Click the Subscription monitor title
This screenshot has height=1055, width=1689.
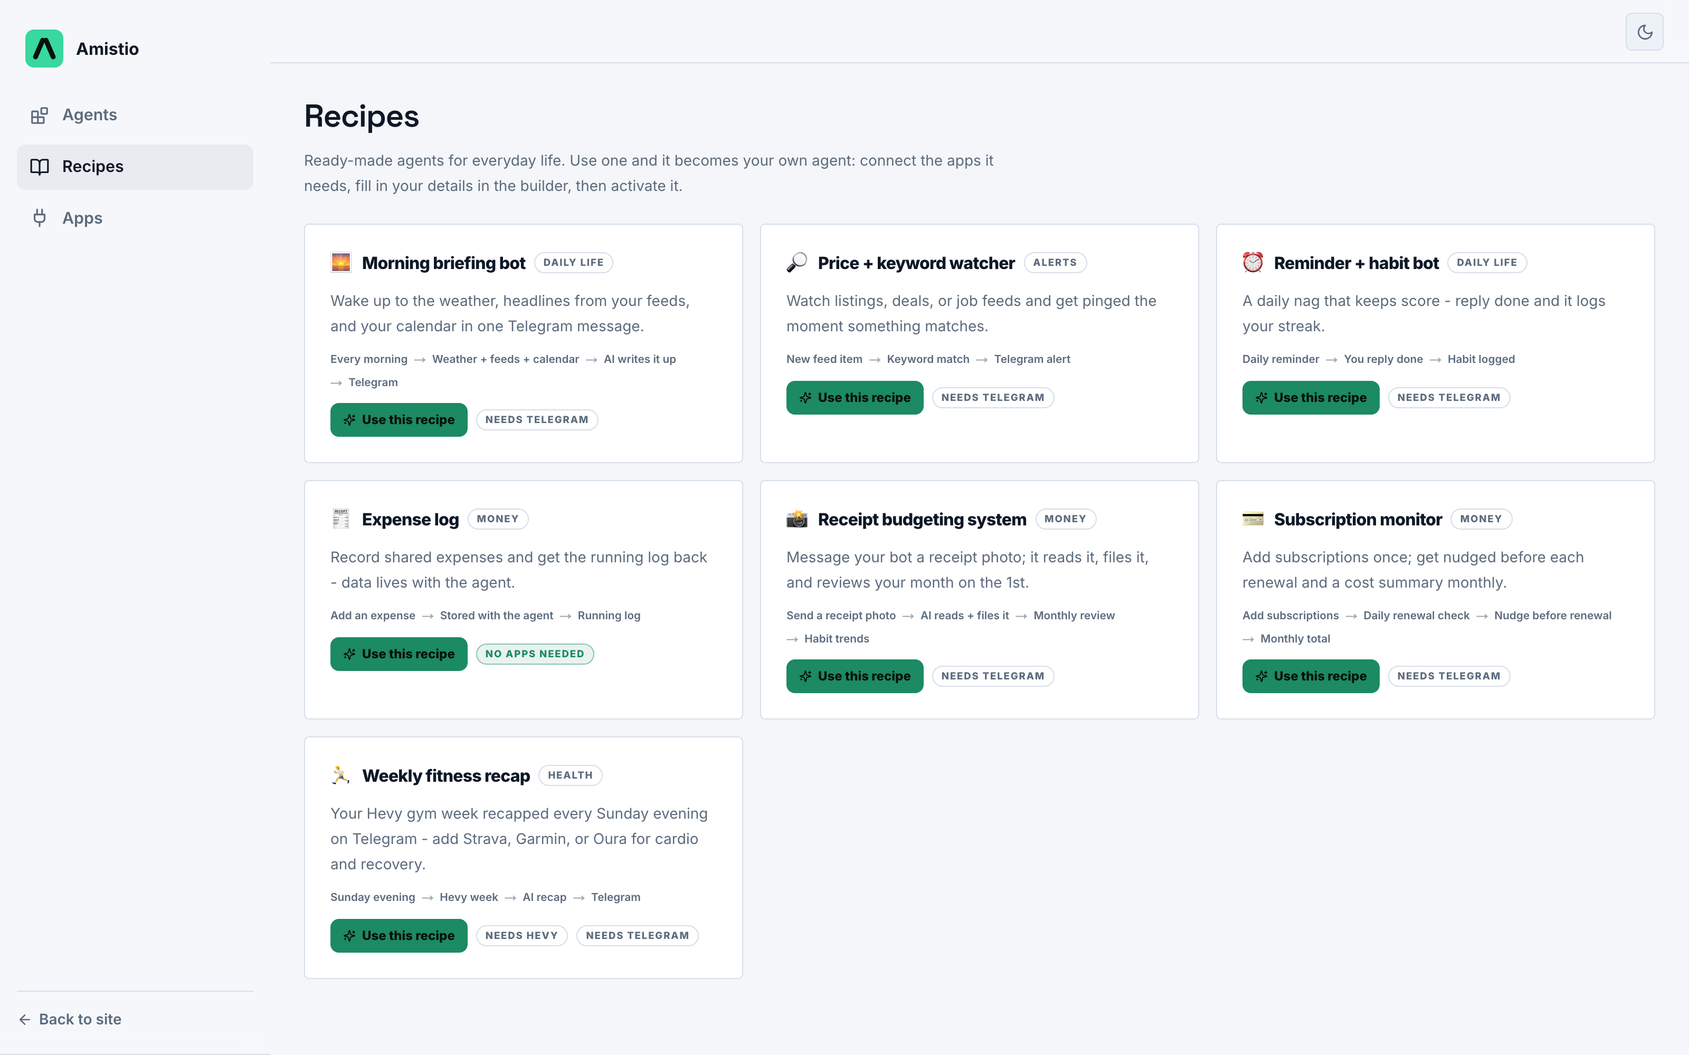pyautogui.click(x=1358, y=520)
